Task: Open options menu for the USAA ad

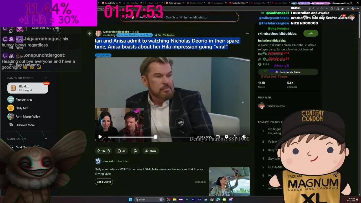Action: (x=246, y=161)
